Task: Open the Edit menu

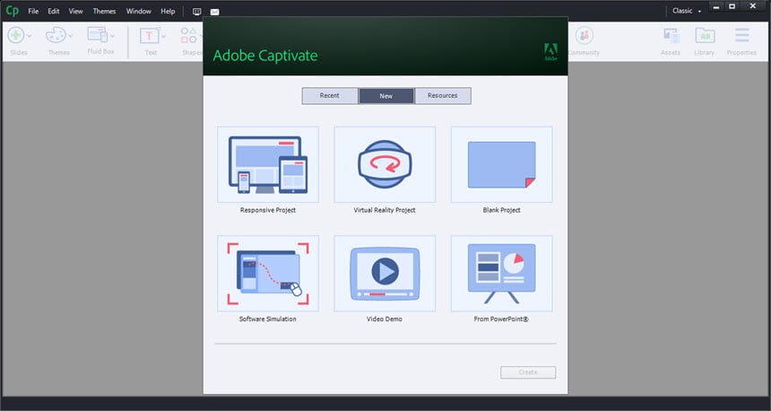Action: (x=54, y=11)
